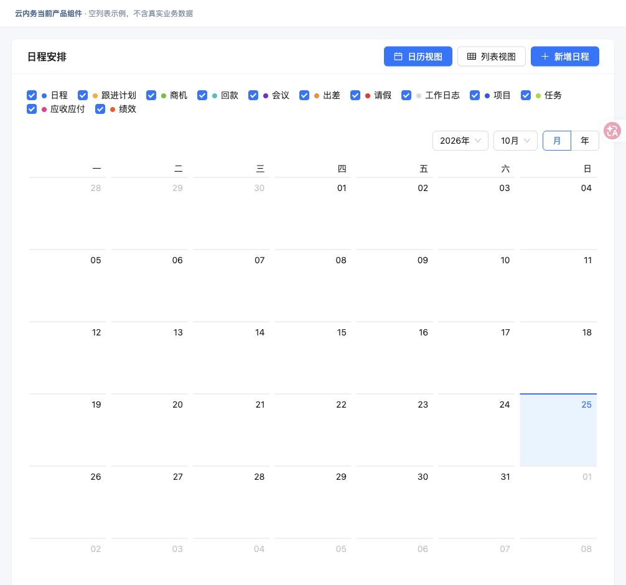
Task: Switch to 月 view mode
Action: [557, 141]
